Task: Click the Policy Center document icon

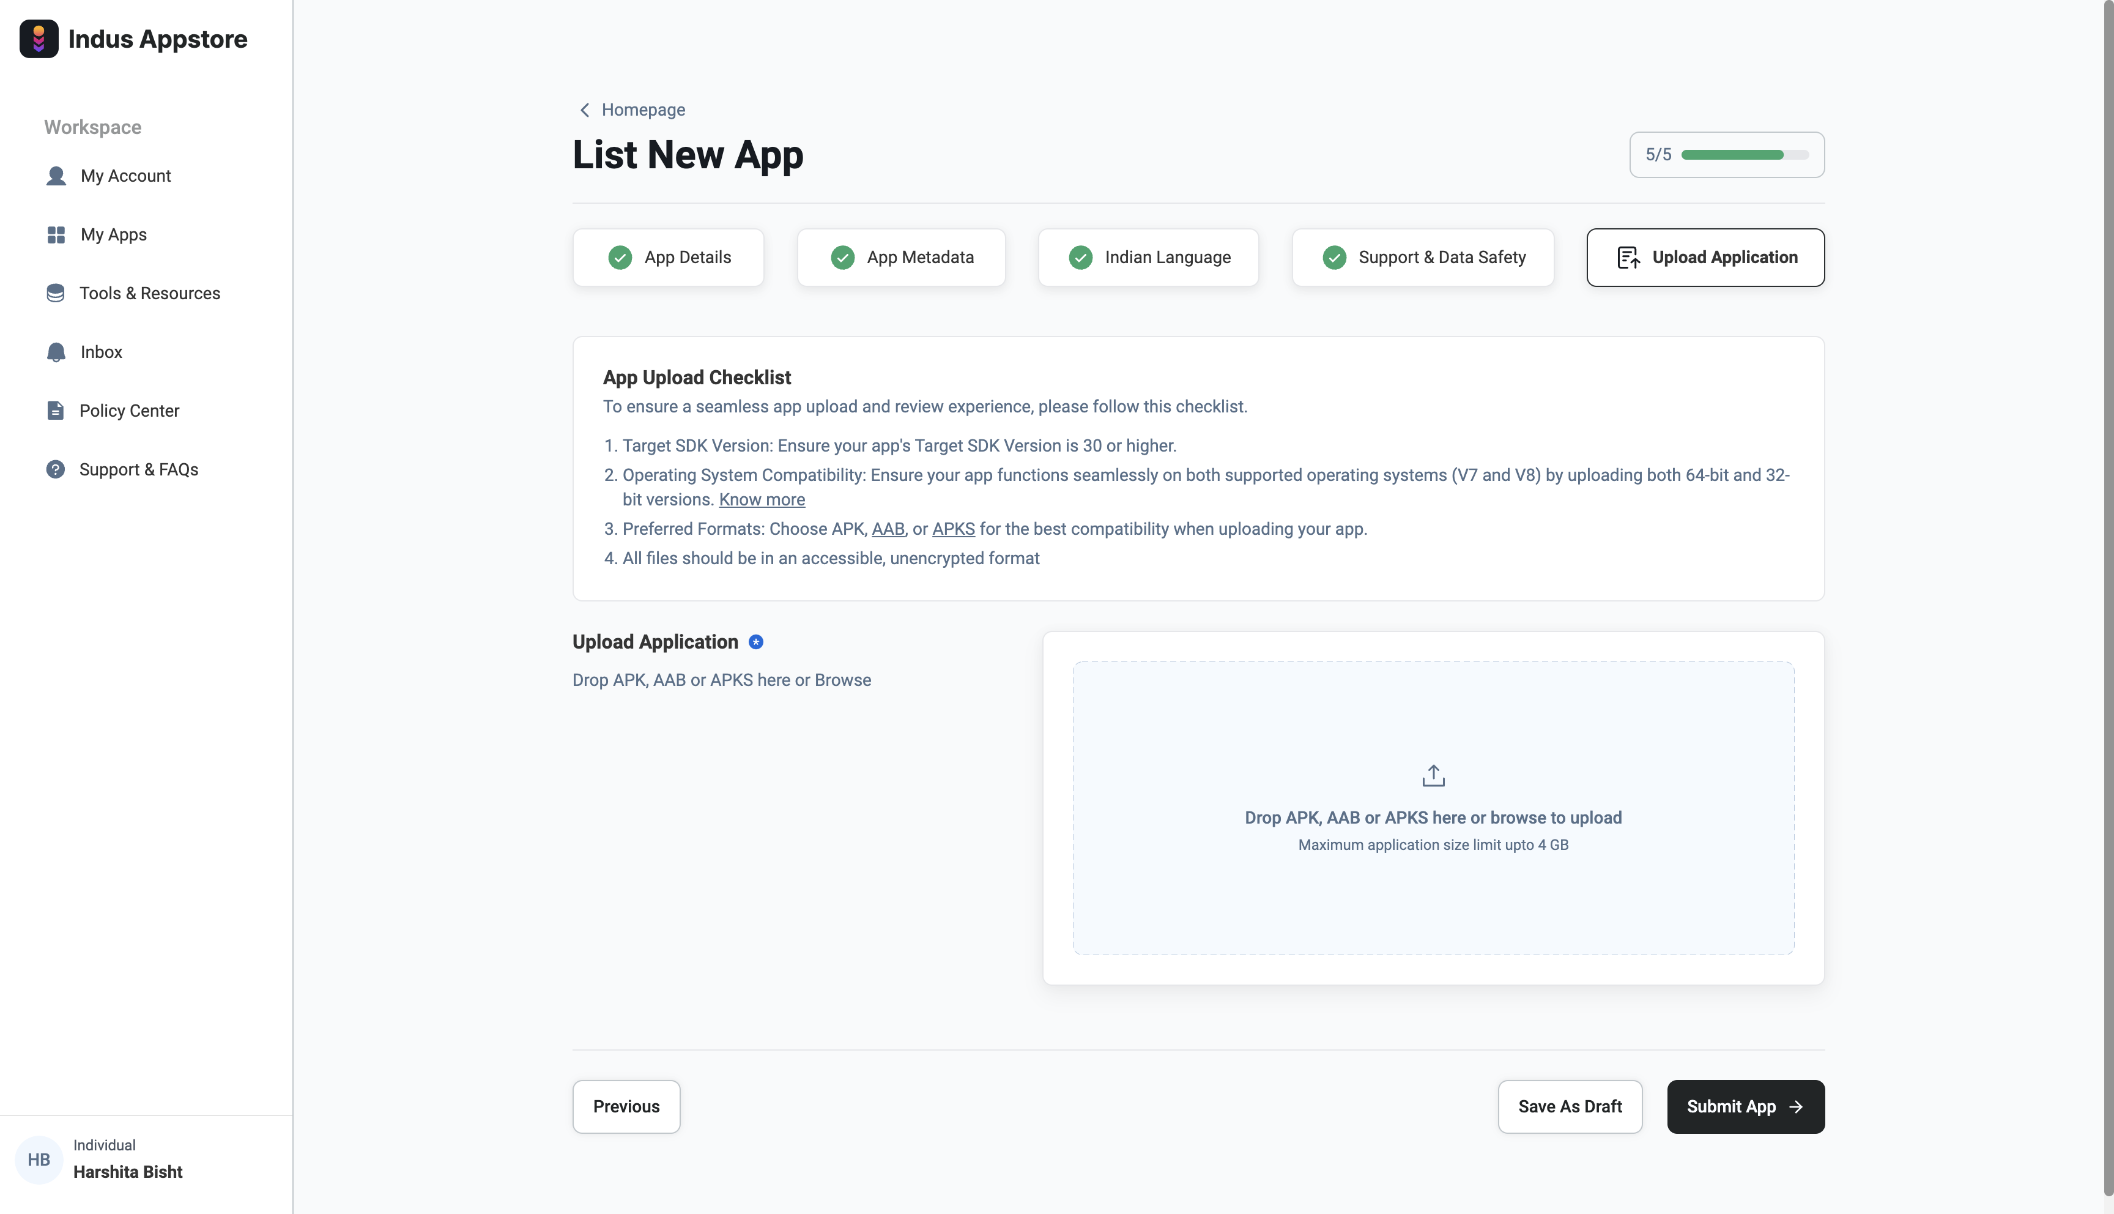Action: [x=56, y=410]
